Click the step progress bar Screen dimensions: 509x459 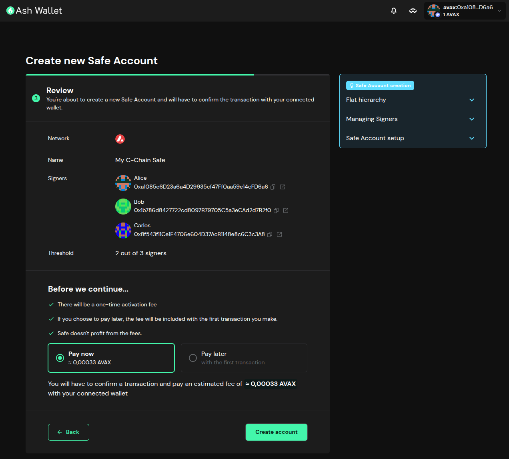point(178,75)
